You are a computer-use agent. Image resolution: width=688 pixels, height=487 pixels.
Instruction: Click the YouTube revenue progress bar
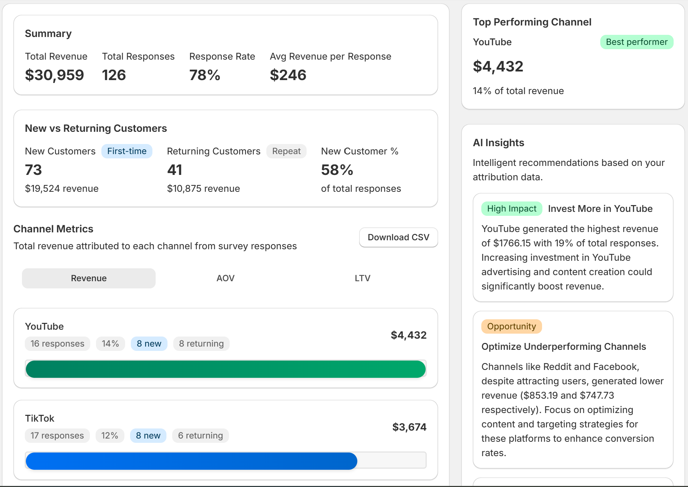coord(225,369)
